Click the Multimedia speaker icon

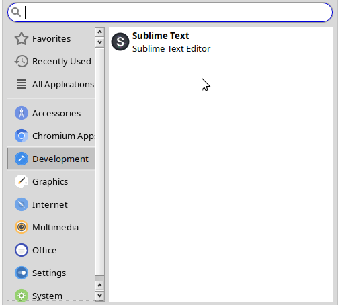pos(22,227)
